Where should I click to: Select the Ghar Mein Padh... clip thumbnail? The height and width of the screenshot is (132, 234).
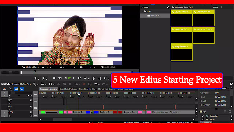click(x=204, y=18)
